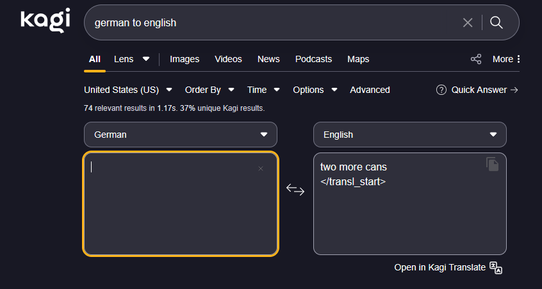
Task: Copy the English translation output
Action: pyautogui.click(x=492, y=164)
